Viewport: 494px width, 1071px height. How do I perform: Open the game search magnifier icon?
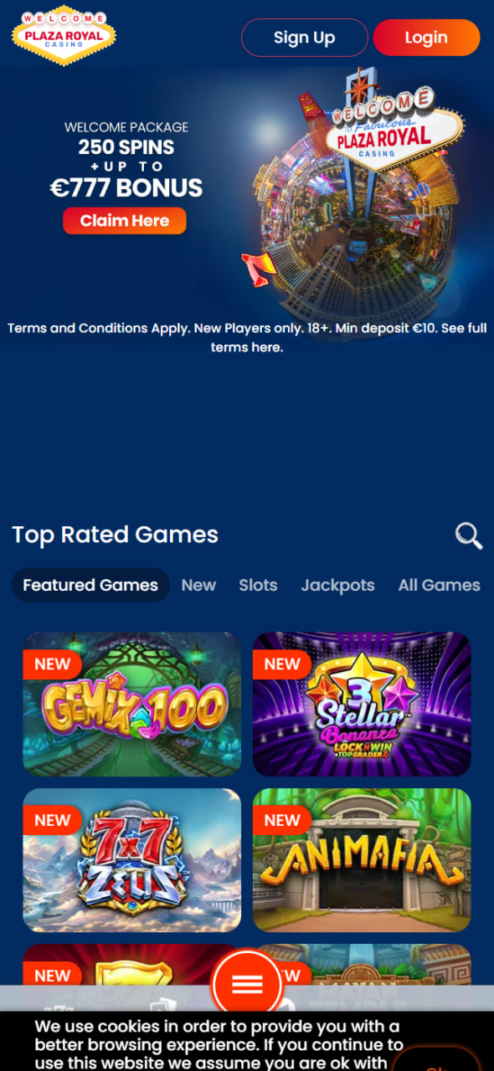469,535
